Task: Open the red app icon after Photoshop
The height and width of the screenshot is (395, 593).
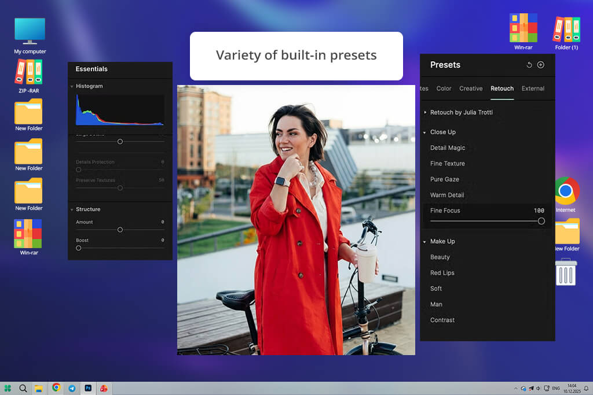Action: 104,388
